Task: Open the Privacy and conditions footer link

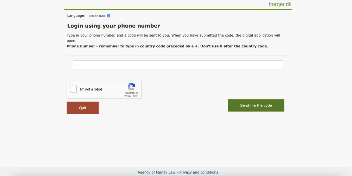Action: (200, 172)
